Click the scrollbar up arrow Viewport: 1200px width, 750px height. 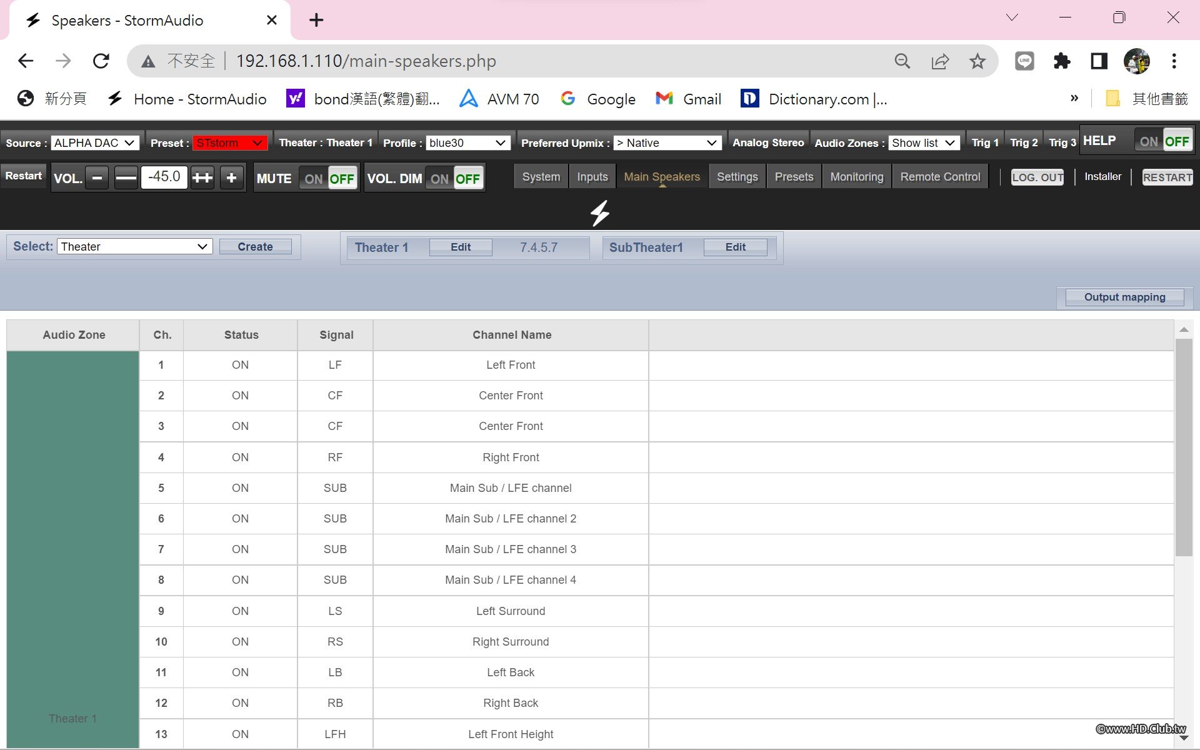point(1184,329)
